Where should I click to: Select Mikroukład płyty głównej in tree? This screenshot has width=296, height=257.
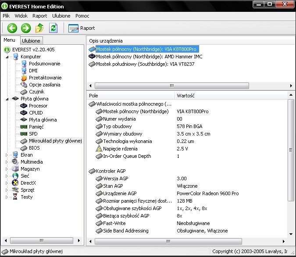pyautogui.click(x=55, y=141)
